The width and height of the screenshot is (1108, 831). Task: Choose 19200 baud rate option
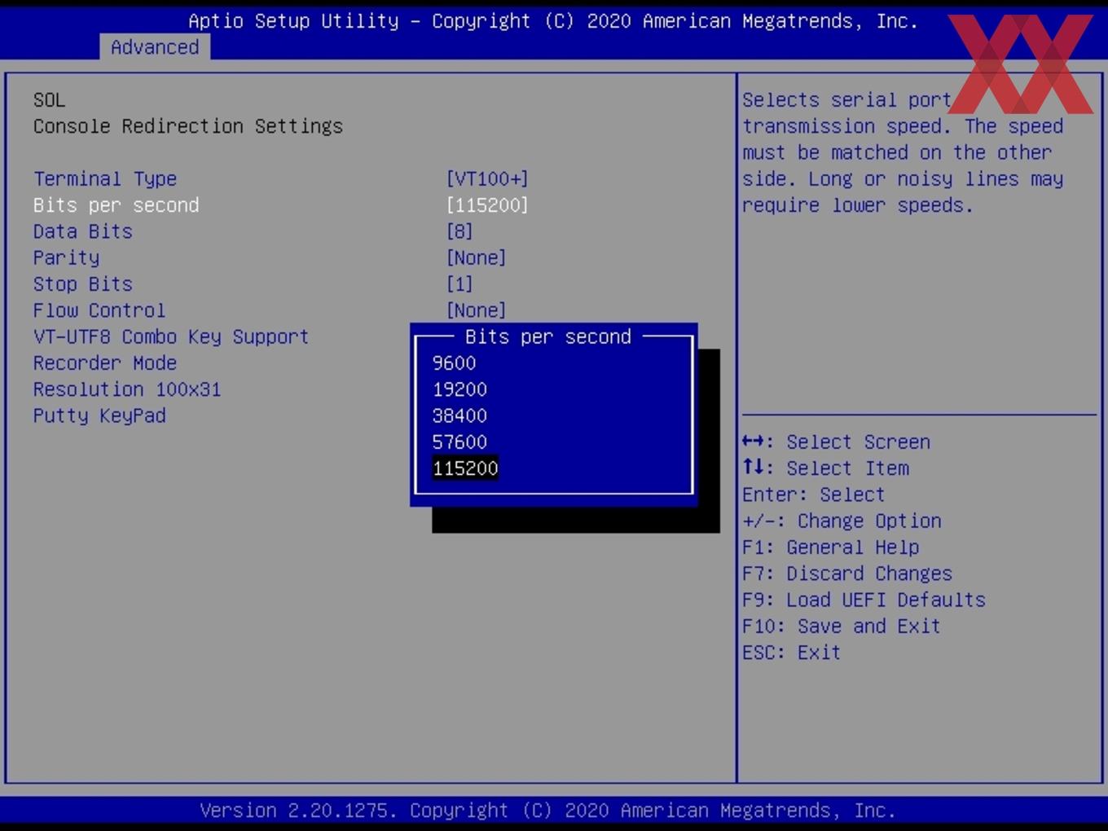(x=459, y=389)
